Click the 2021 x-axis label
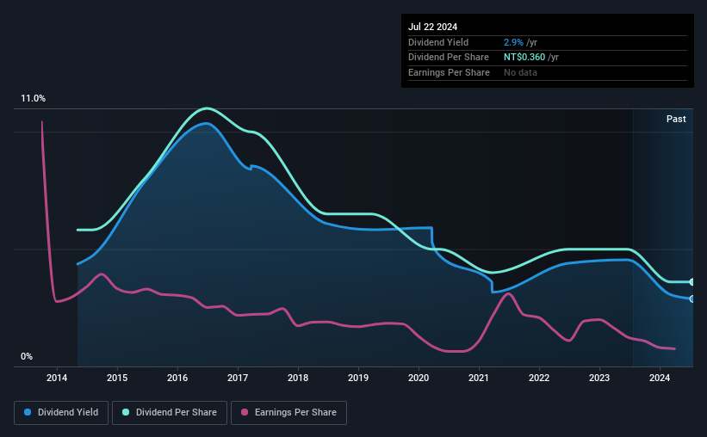707x437 pixels. coord(479,378)
